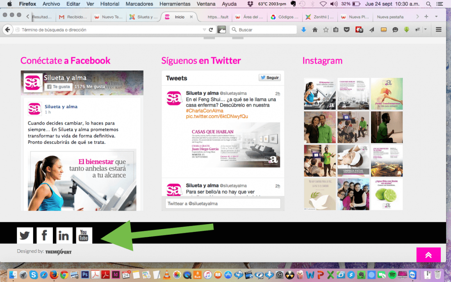The height and width of the screenshot is (282, 451).
Task: Open the Firefox hamburger menu
Action: click(x=438, y=30)
